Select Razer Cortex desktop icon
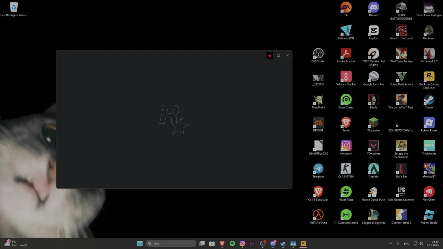The width and height of the screenshot is (443, 249). (x=346, y=102)
